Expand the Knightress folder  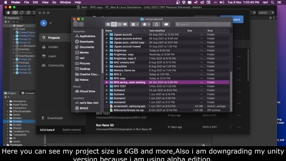tap(107, 51)
